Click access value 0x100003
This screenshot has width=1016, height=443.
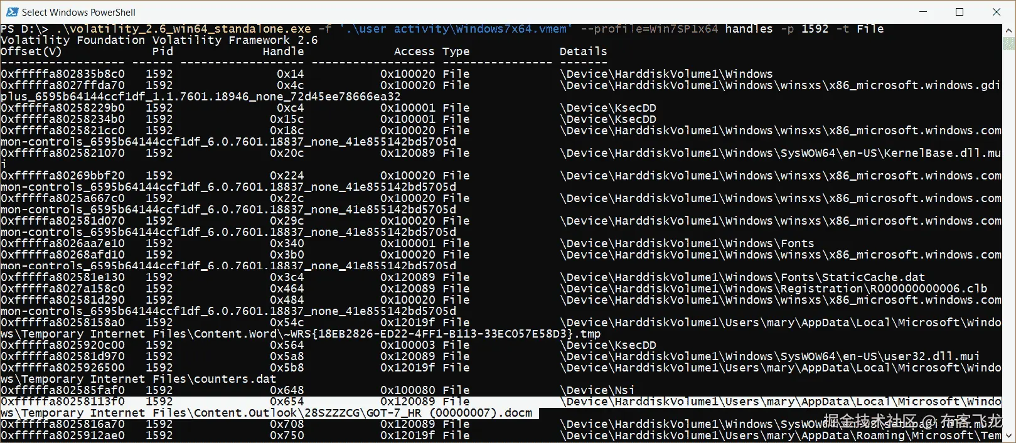point(408,345)
